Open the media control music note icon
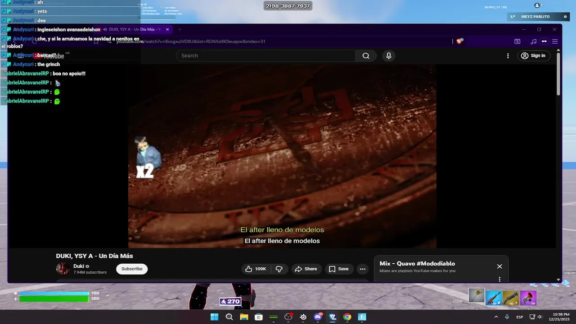The height and width of the screenshot is (324, 576). click(x=534, y=41)
